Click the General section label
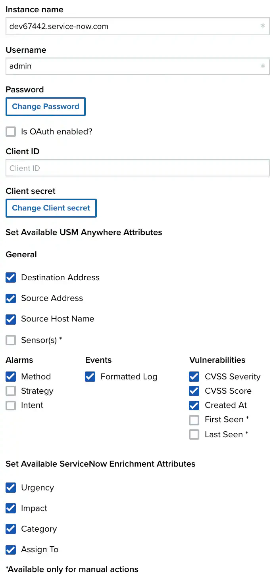Image resolution: width=277 pixels, height=580 pixels. tap(21, 255)
